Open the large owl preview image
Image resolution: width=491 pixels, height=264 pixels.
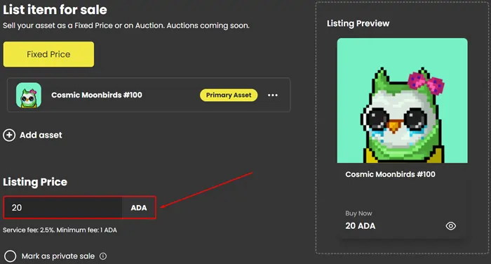[403, 100]
